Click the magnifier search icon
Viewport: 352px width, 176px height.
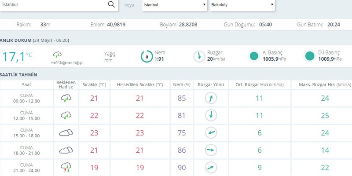pyautogui.click(x=111, y=5)
